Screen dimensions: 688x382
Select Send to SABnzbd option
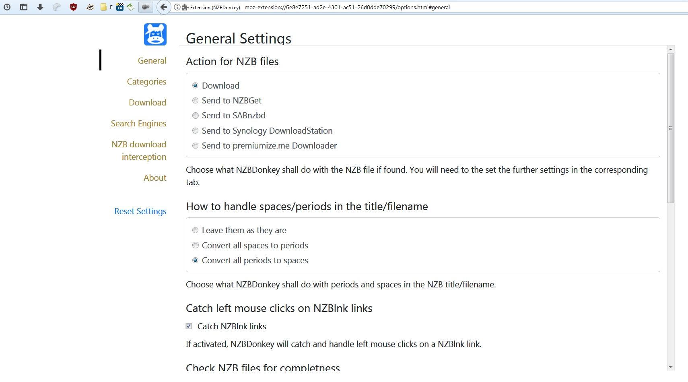point(196,116)
